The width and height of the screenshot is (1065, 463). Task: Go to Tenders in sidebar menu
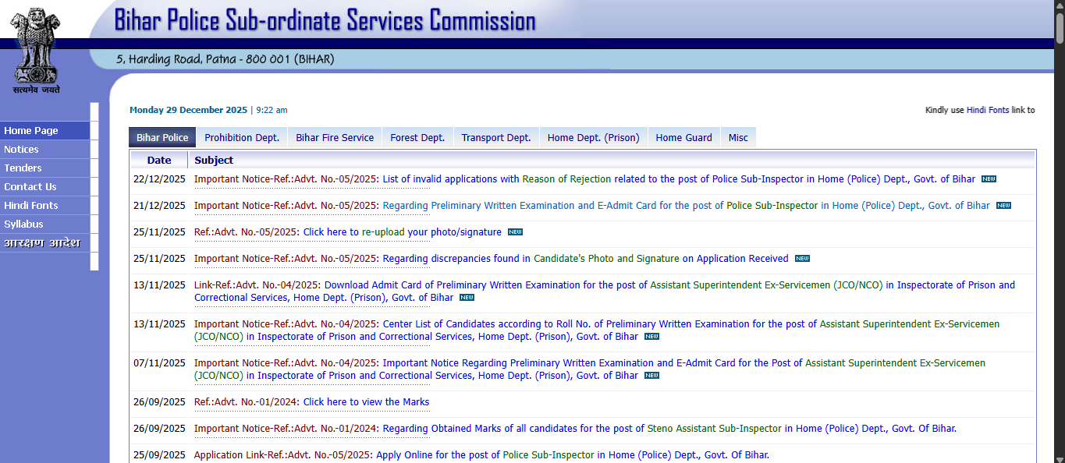pos(23,168)
